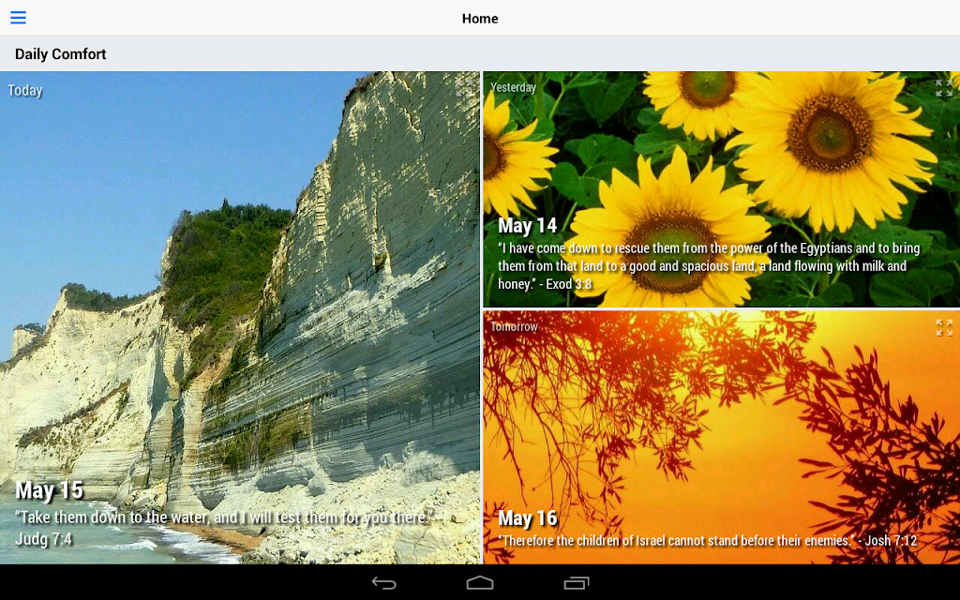Screen dimensions: 960x600
Task: Open the Android Recent Apps button
Action: (577, 583)
